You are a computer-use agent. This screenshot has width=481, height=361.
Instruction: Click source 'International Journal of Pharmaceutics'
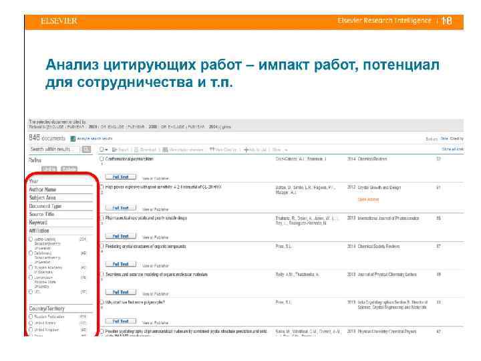tap(388, 218)
